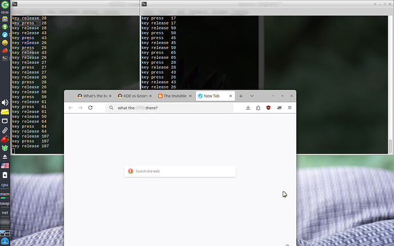Open the browser hamburger menu
Image resolution: width=394 pixels, height=246 pixels.
290,108
